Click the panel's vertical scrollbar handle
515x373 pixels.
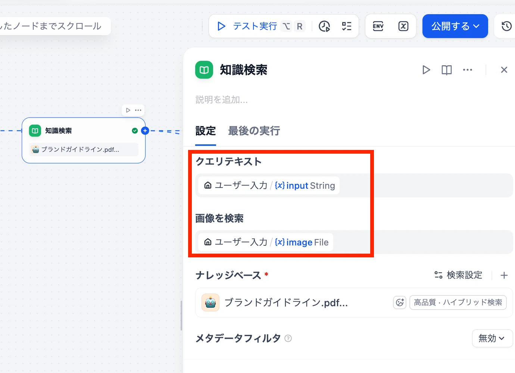coord(181,316)
